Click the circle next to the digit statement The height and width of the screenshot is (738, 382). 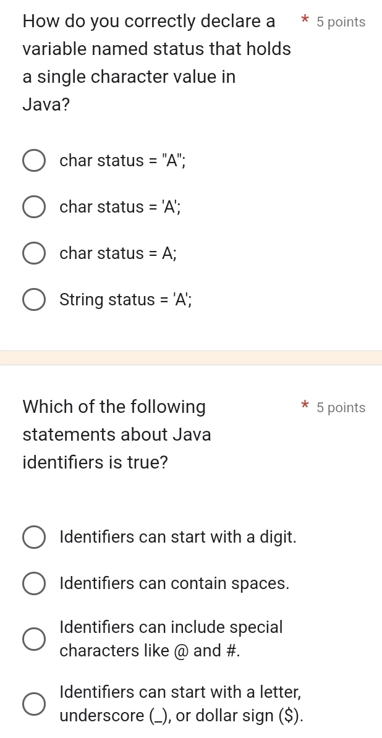(34, 537)
